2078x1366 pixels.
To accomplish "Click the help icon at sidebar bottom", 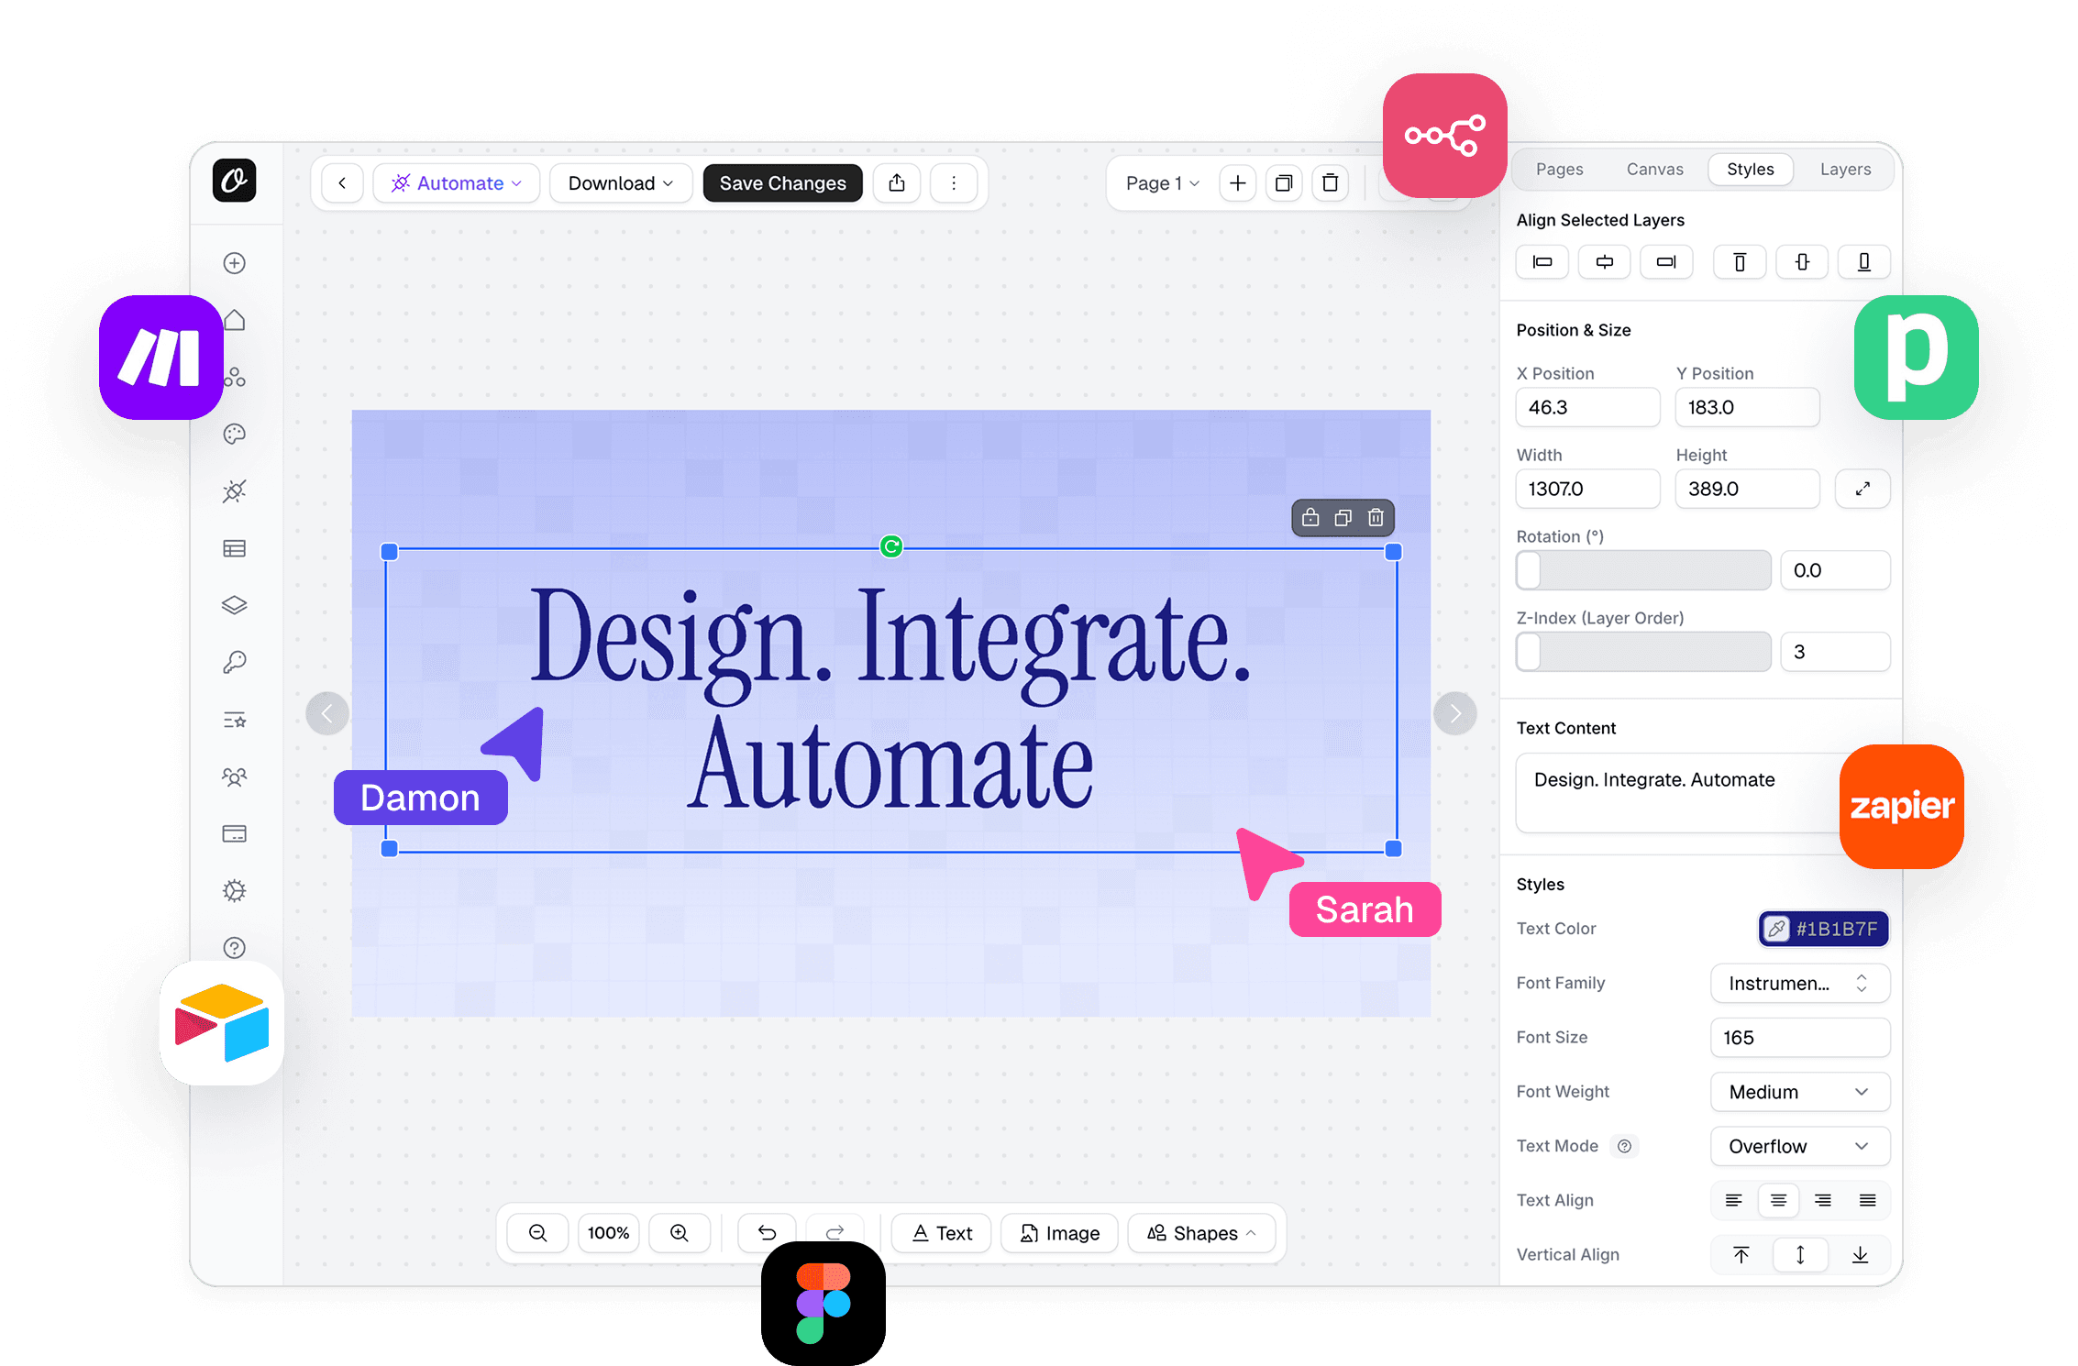I will [235, 947].
